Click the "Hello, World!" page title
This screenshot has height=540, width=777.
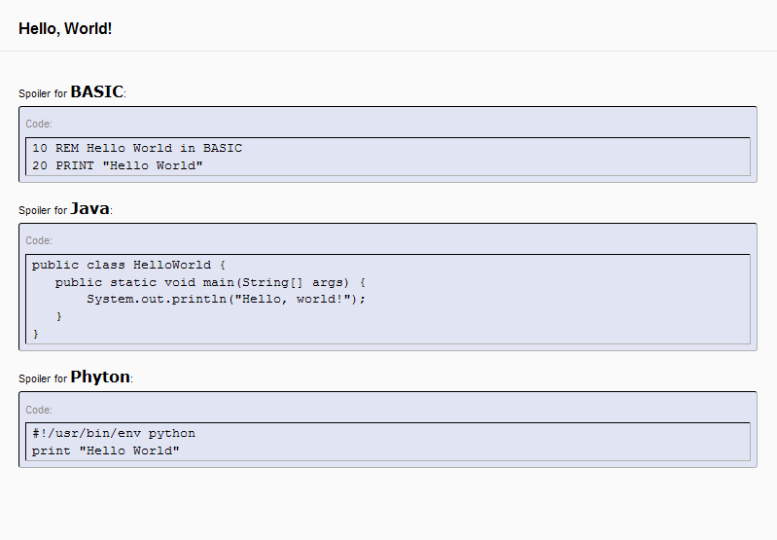coord(65,29)
